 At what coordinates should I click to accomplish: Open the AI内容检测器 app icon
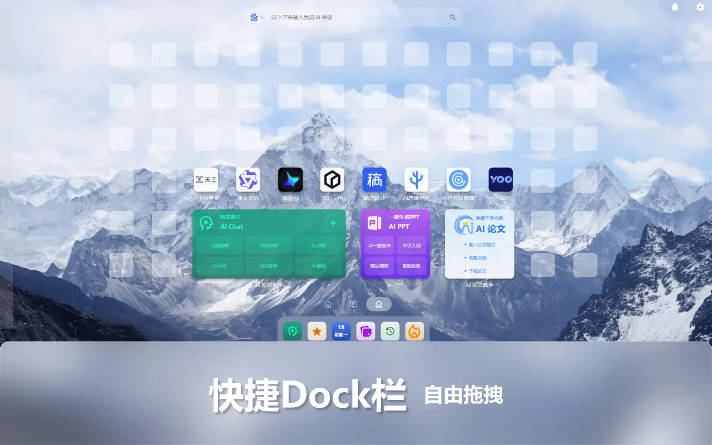pyautogui.click(x=458, y=179)
